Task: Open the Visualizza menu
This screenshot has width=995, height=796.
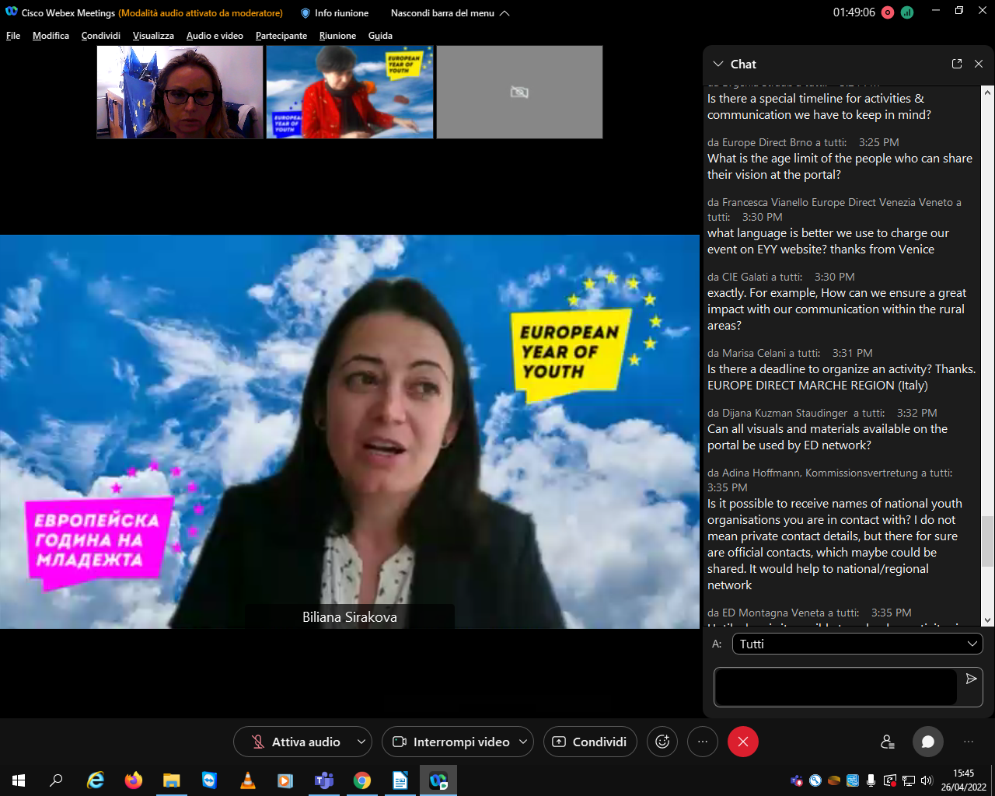Action: (x=153, y=36)
